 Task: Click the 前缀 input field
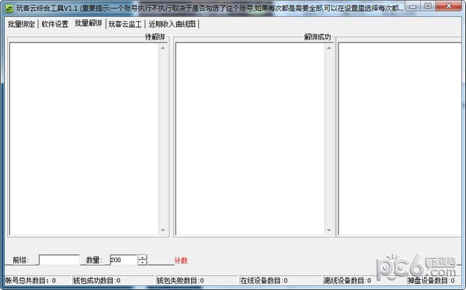(x=59, y=260)
